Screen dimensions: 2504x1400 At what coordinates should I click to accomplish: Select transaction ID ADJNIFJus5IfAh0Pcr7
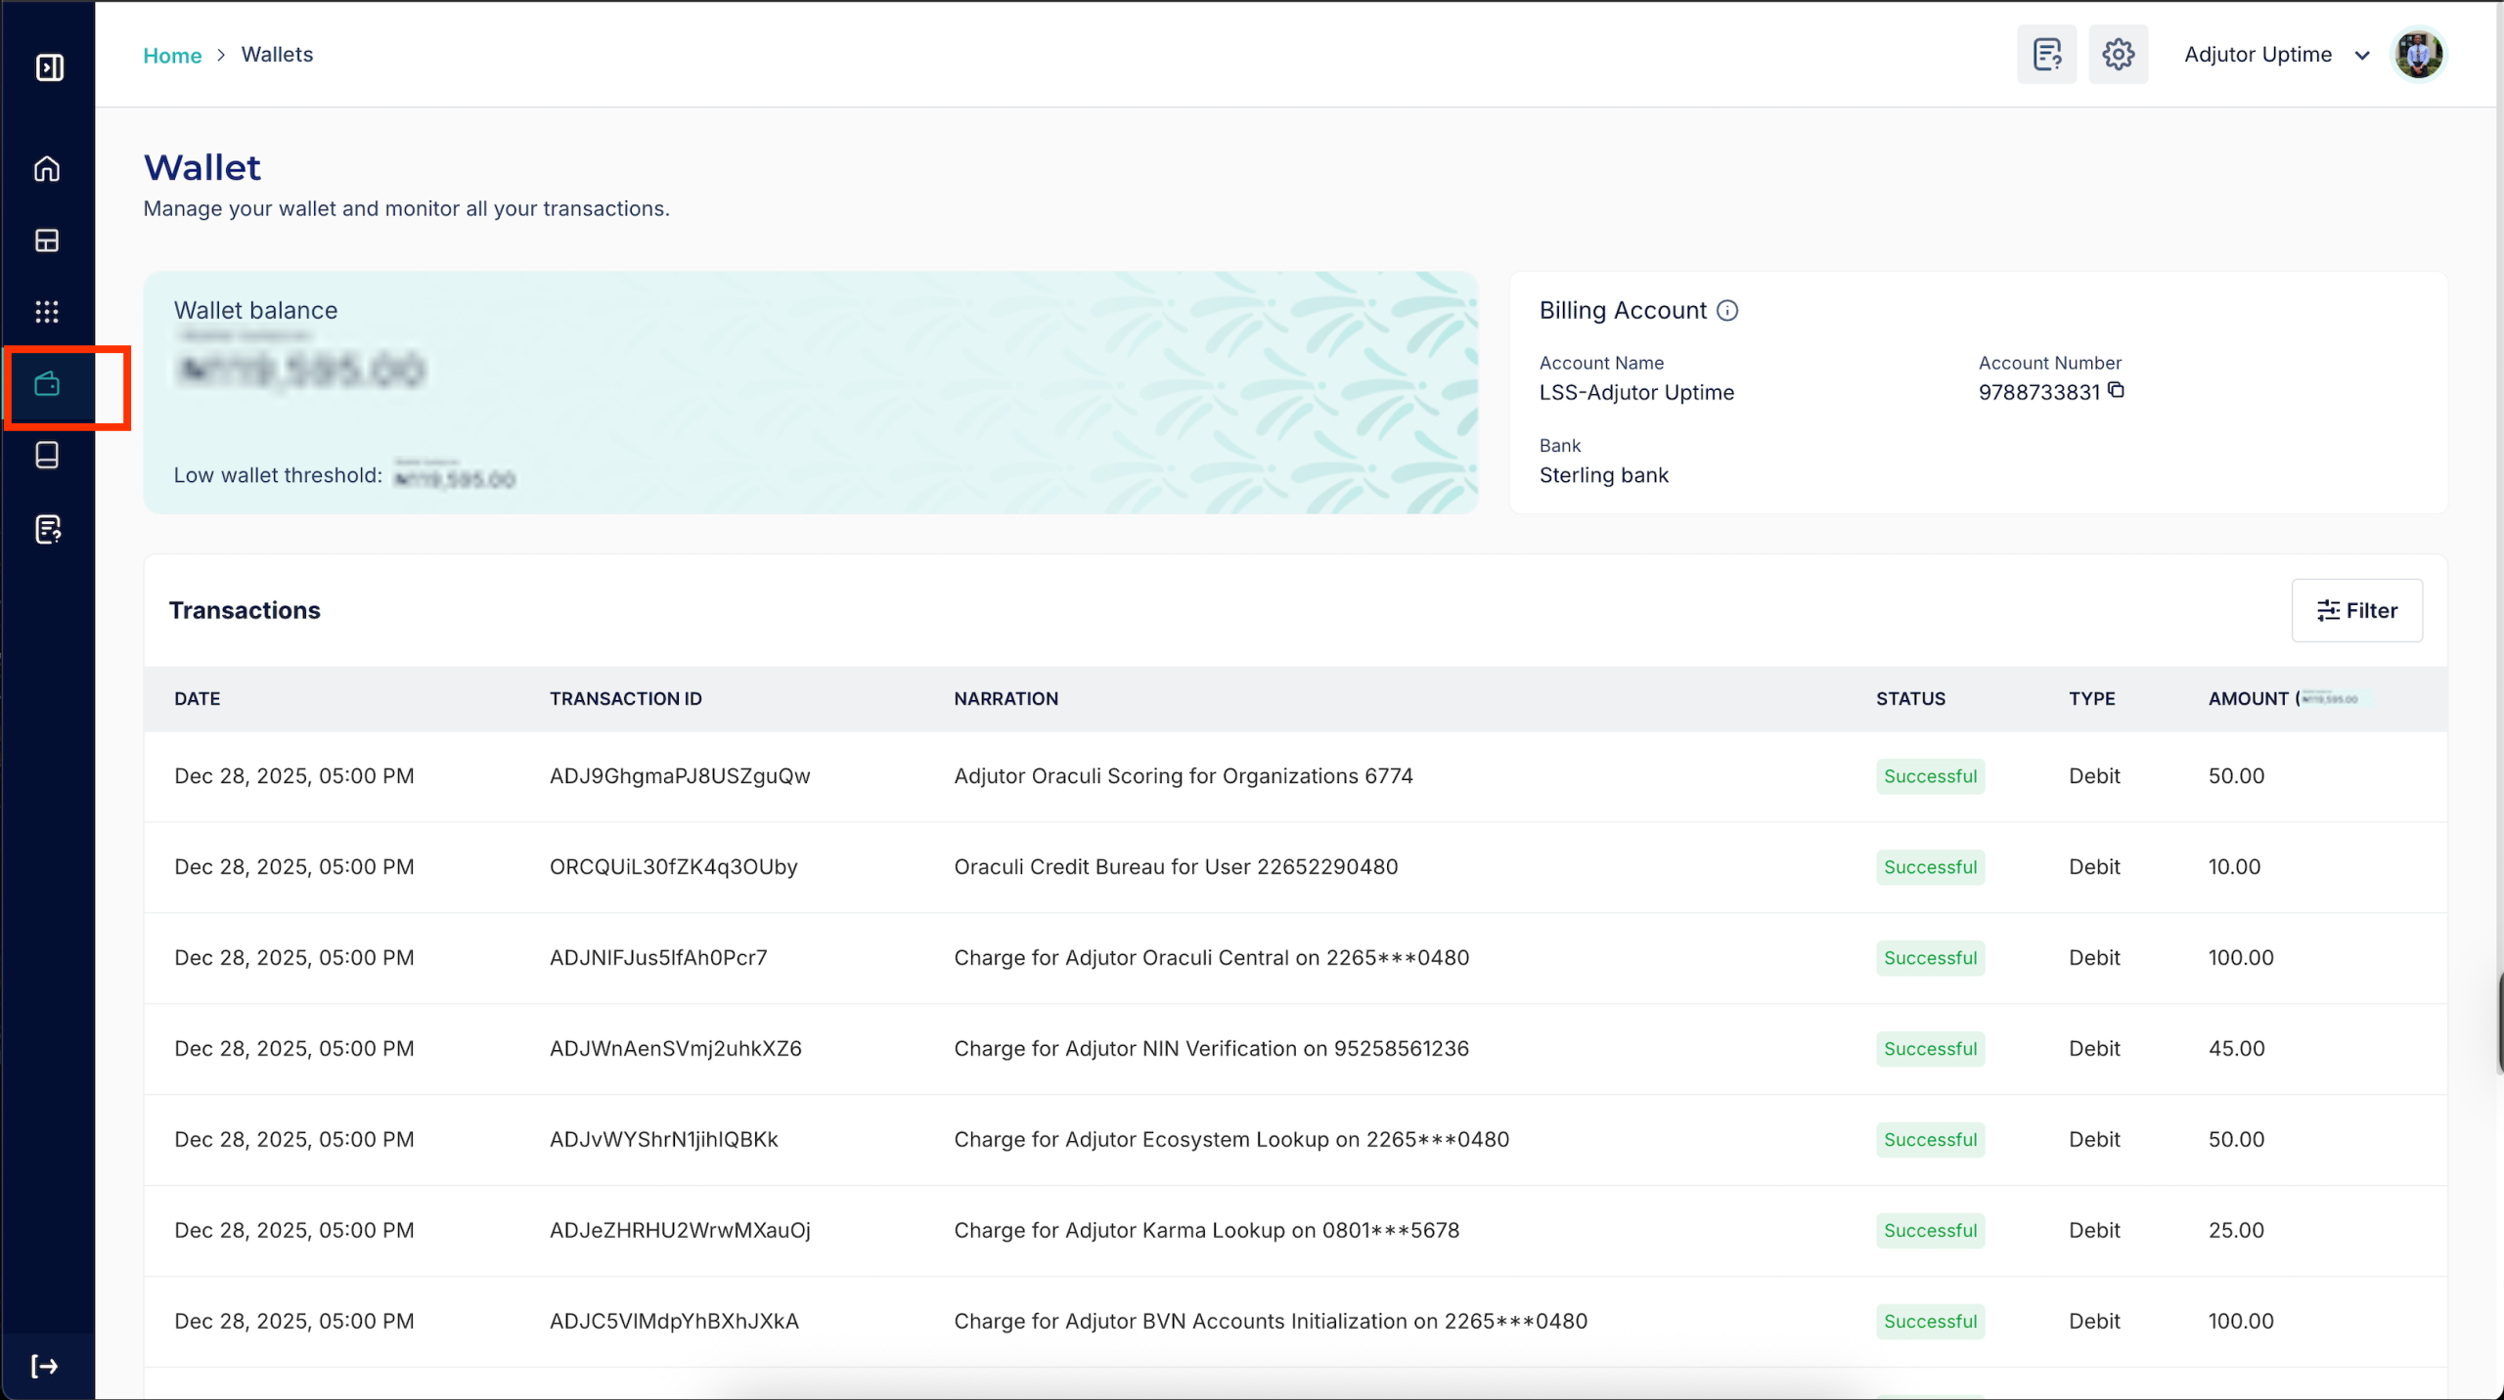tap(658, 957)
